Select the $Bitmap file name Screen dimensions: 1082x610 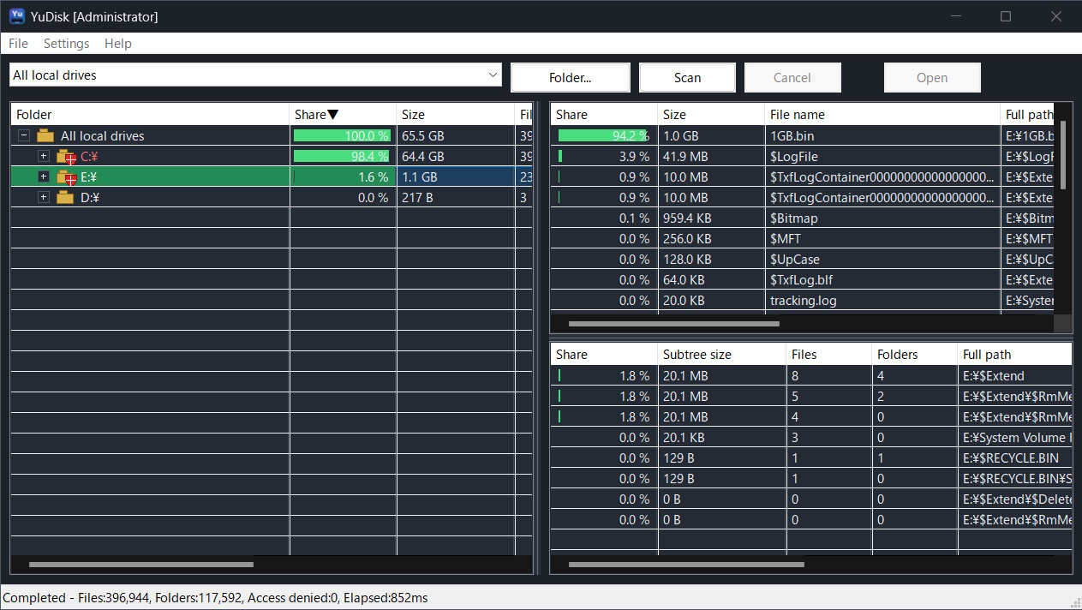click(794, 218)
